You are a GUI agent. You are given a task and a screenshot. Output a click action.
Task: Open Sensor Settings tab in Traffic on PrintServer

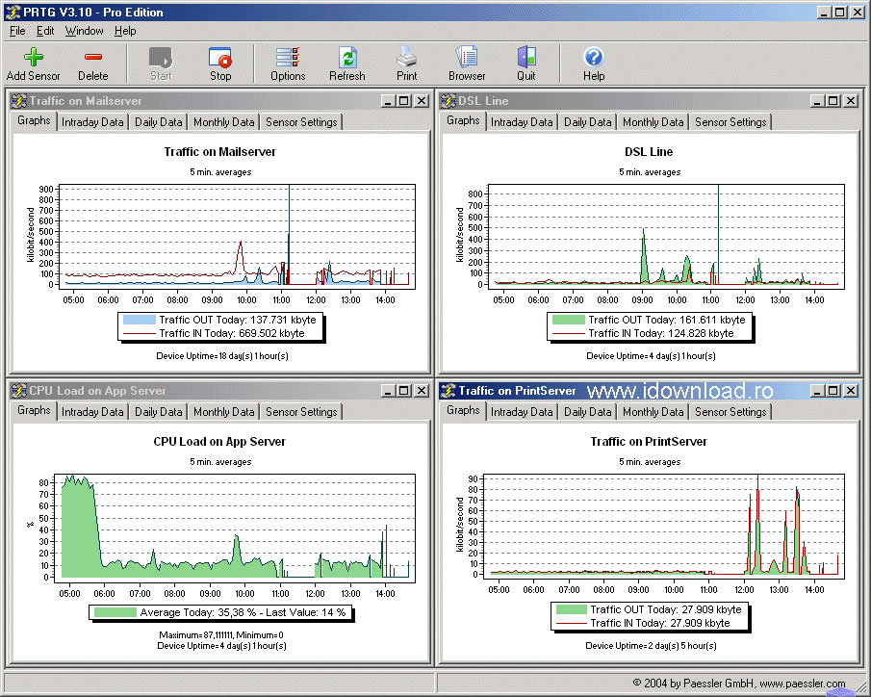[730, 412]
